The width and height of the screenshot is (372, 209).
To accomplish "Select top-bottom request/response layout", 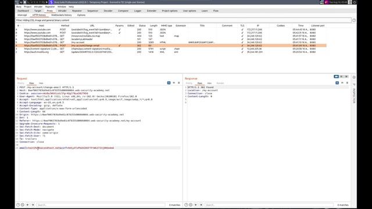I will pos(341,77).
